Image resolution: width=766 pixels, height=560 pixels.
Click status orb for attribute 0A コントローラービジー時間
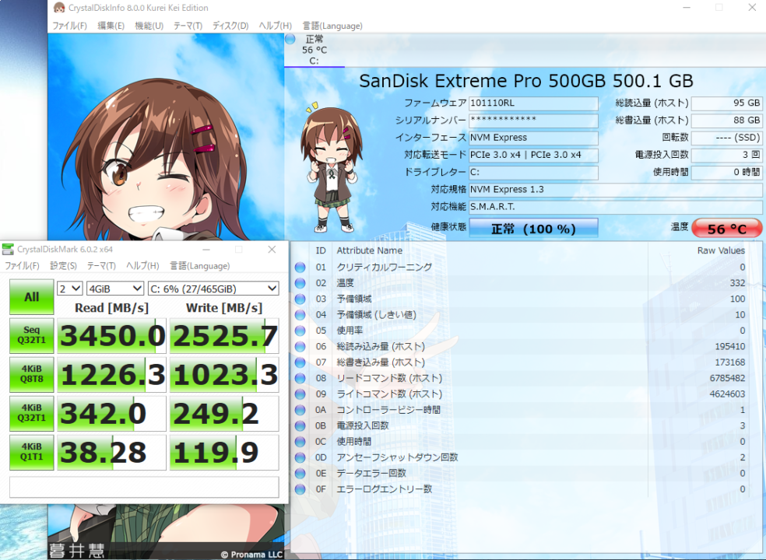(x=300, y=410)
